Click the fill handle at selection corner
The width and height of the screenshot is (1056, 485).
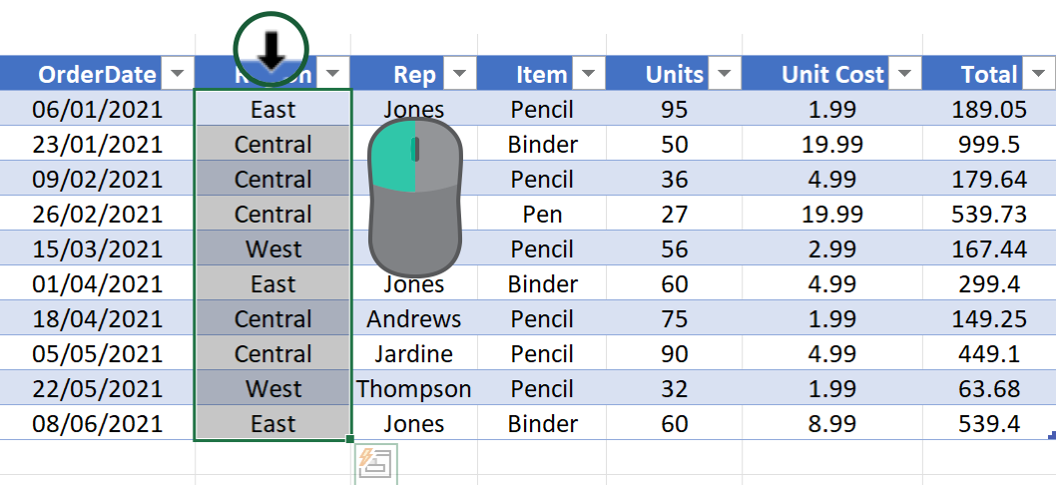[350, 439]
